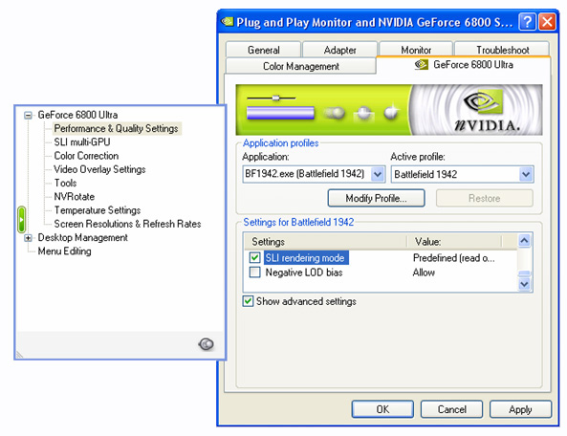Viewport: 567px width, 436px height.
Task: Select Temperature Settings in the tree
Action: pyautogui.click(x=98, y=210)
